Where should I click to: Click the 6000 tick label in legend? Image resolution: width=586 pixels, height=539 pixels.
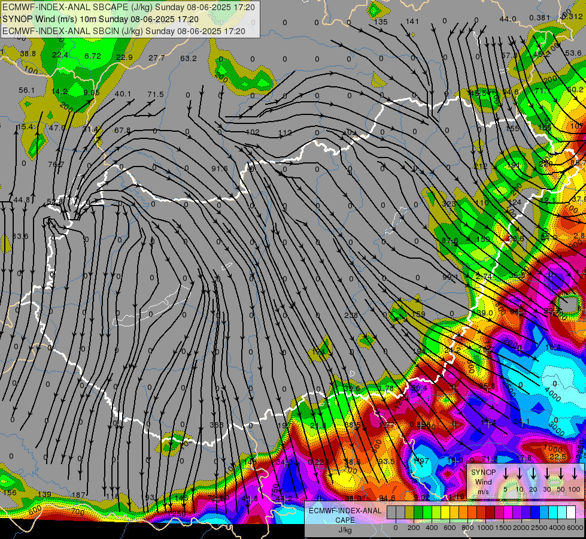click(x=575, y=528)
